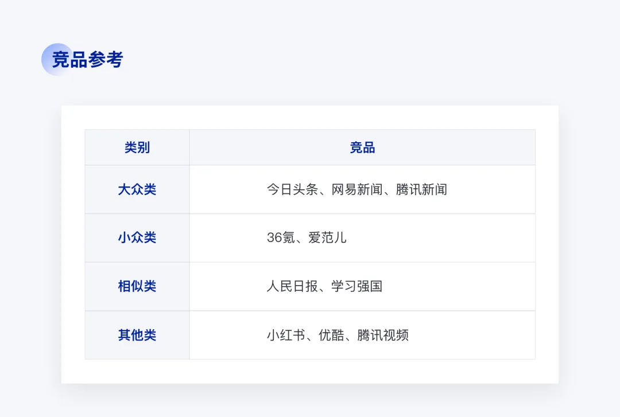Click the 小众类 row label

137,237
